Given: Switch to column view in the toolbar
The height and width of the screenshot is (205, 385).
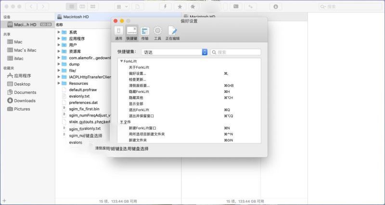Looking at the screenshot, I should coord(82,7).
